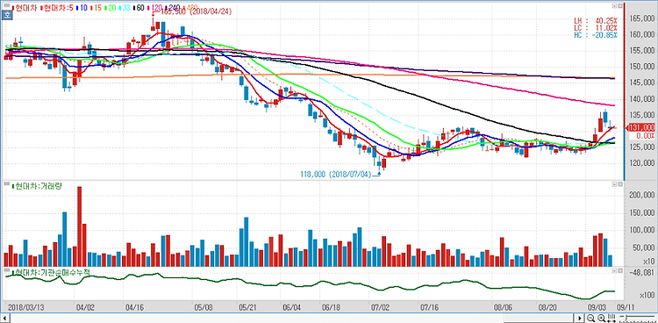Screen dimensions: 658x323
Task: Click the small gray box before 현대차 legend
Action: [x=6, y=5]
